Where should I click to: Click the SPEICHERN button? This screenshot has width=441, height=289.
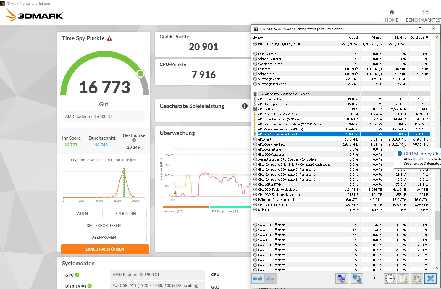(x=126, y=214)
